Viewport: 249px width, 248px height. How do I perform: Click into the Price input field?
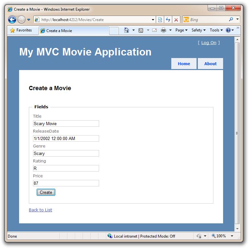tap(66, 183)
